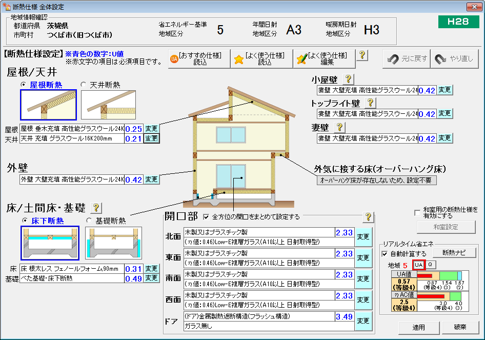The height and width of the screenshot is (340, 485).
Task: Change the トップライト壁 spec
Action: tap(445, 113)
